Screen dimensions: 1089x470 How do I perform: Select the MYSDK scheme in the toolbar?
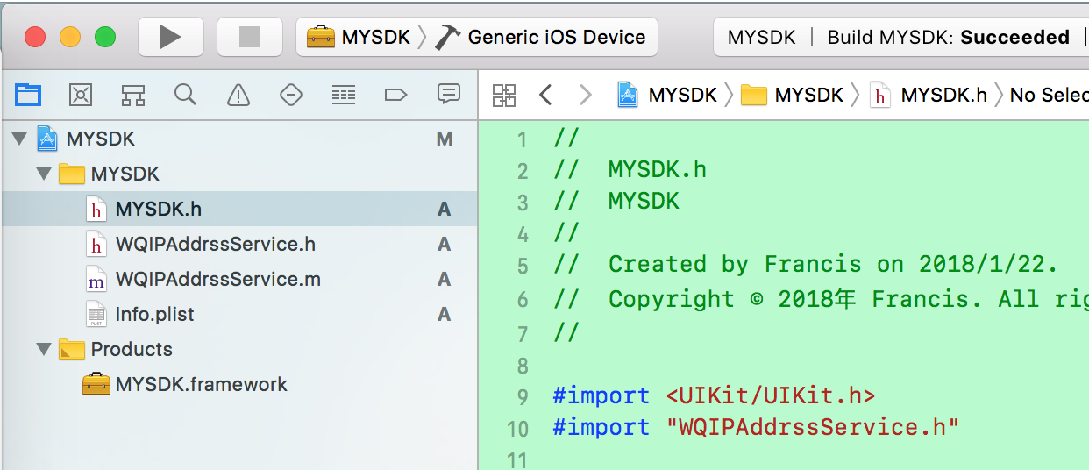(x=359, y=37)
